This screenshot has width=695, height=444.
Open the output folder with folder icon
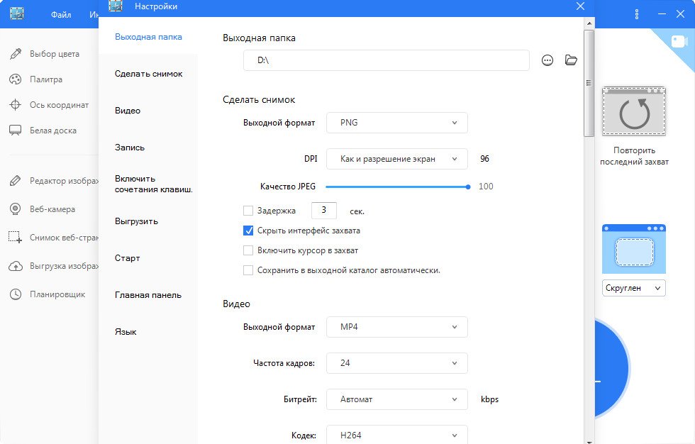point(571,60)
